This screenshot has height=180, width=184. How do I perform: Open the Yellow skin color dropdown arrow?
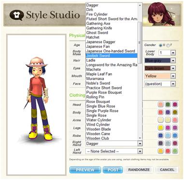point(173,76)
